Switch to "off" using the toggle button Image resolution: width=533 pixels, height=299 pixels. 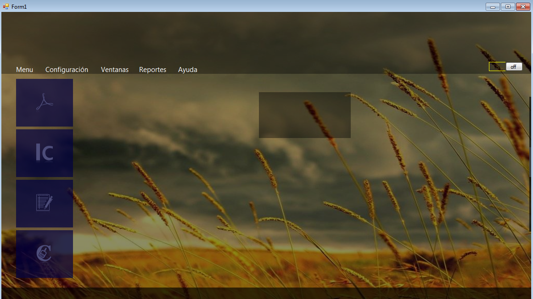(514, 66)
